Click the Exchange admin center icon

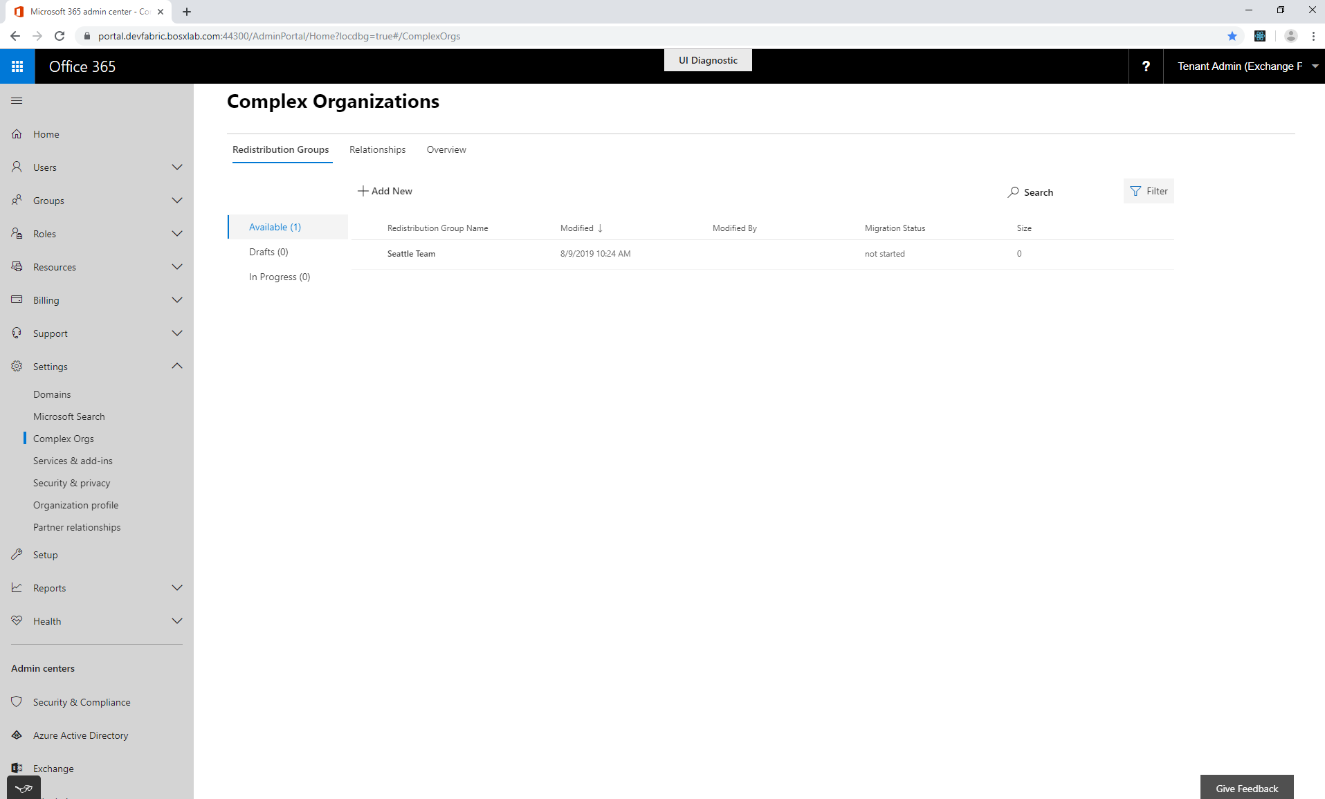click(x=17, y=768)
